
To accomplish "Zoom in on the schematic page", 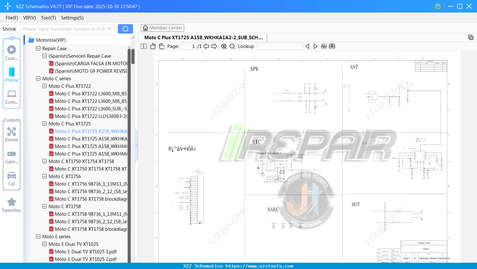I will coord(224,46).
